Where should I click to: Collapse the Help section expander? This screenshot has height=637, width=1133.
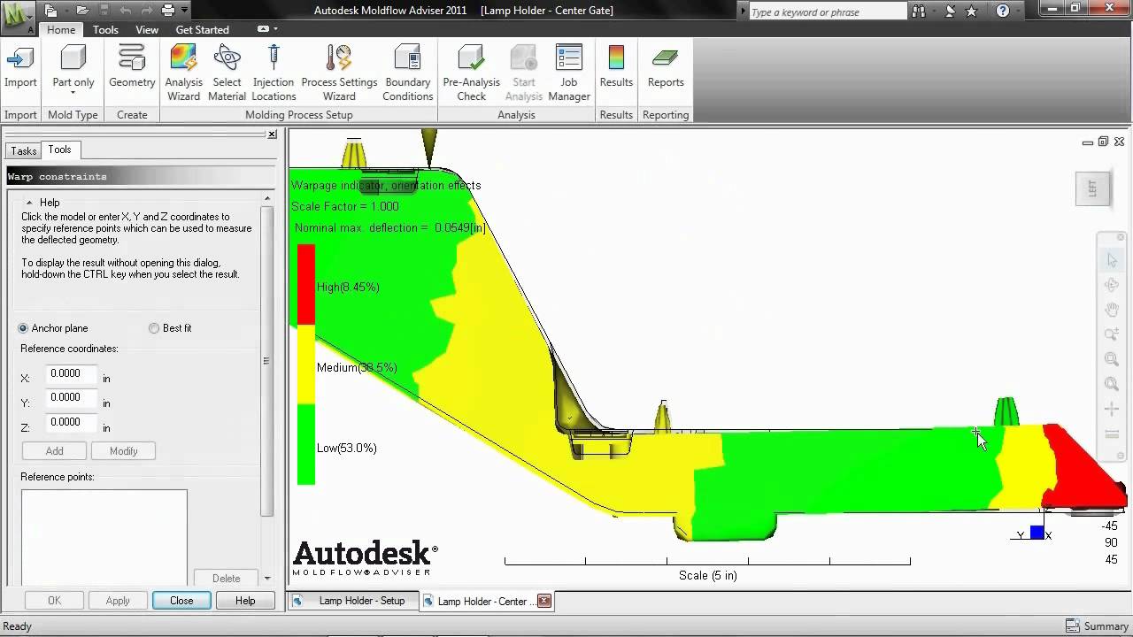point(29,203)
